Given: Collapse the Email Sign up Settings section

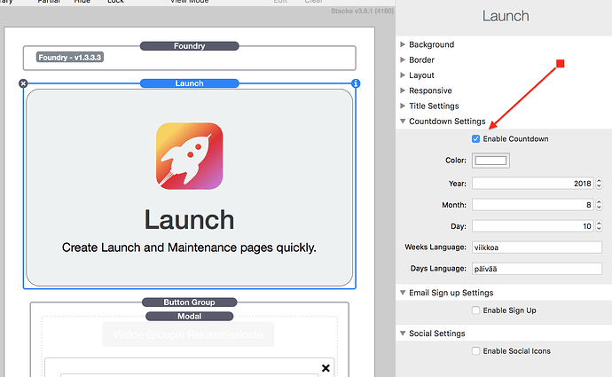Looking at the screenshot, I should (x=403, y=293).
